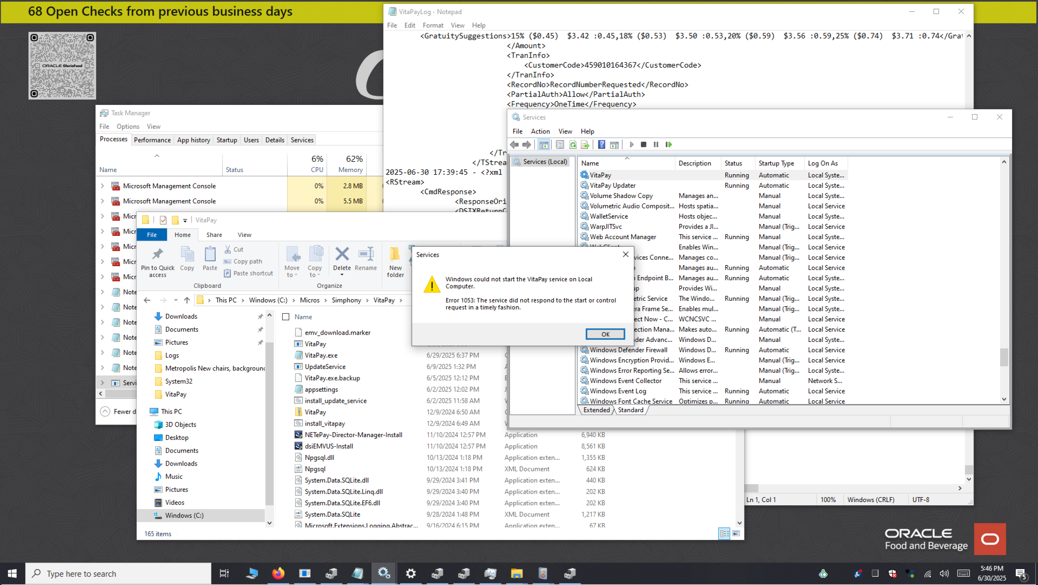The height and width of the screenshot is (585, 1038).
Task: Switch Explorer to large icons view toggle
Action: click(x=736, y=533)
